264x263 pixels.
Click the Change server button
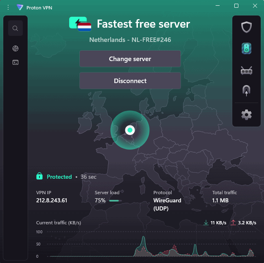pyautogui.click(x=130, y=59)
